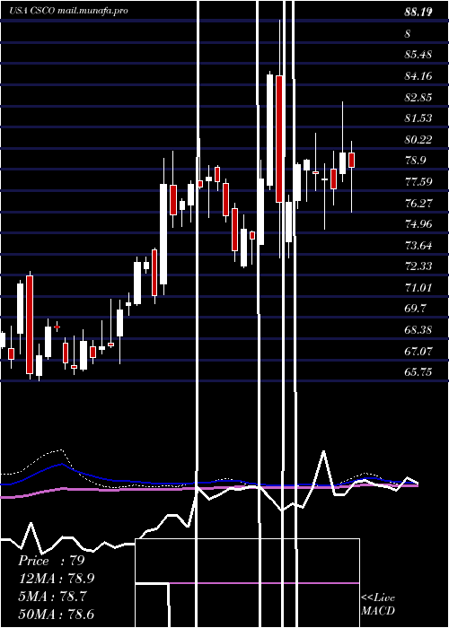The width and height of the screenshot is (449, 628).
Task: Click the 78.9 label on the price axis
Action: pyautogui.click(x=416, y=161)
